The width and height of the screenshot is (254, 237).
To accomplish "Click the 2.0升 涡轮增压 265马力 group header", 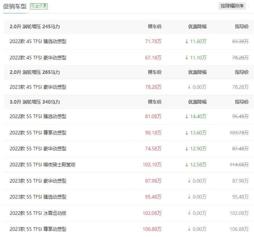I will coord(35,72).
